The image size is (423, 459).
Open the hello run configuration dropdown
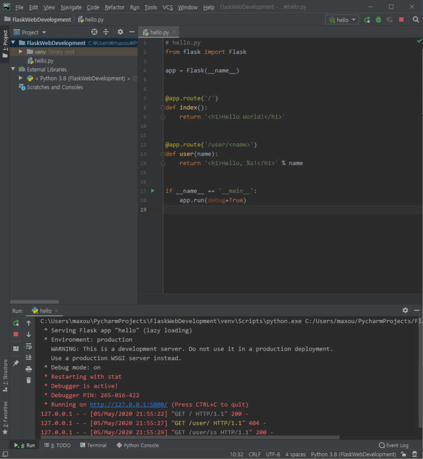[342, 20]
